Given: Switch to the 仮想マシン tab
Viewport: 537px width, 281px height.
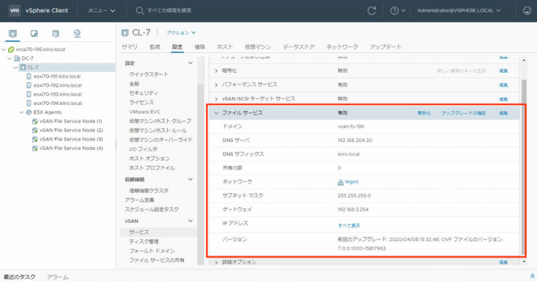Looking at the screenshot, I should (258, 47).
